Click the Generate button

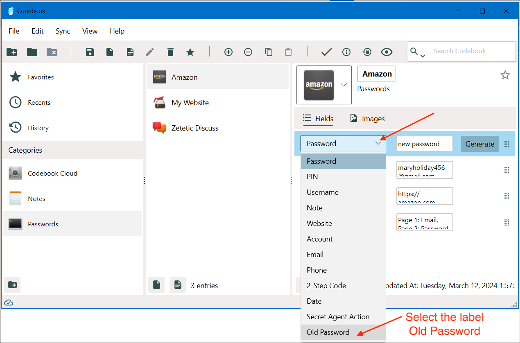click(480, 144)
